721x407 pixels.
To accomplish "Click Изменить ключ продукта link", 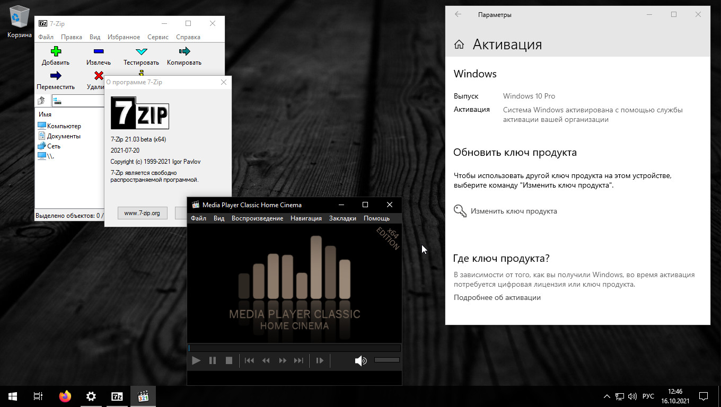I will click(x=513, y=211).
